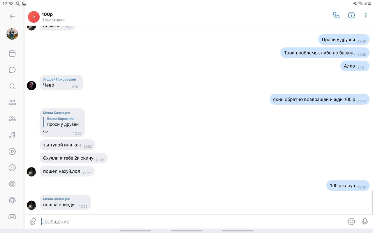
Task: Tap quoted reply from Данил Барамзин
Action: point(62,122)
